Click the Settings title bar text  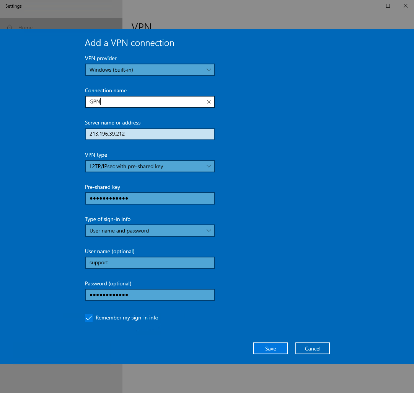pyautogui.click(x=13, y=6)
